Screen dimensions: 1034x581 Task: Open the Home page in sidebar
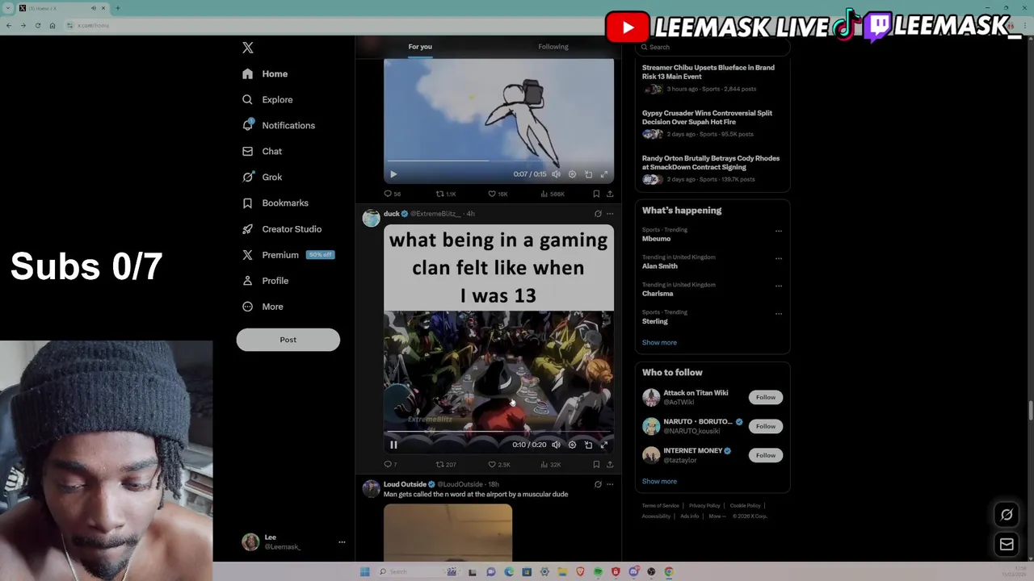pos(265,73)
